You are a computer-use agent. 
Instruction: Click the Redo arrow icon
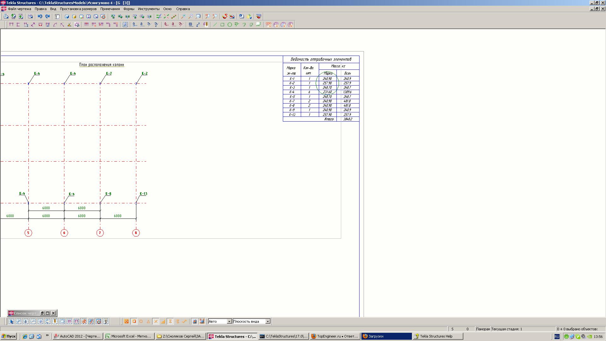[x=47, y=16]
